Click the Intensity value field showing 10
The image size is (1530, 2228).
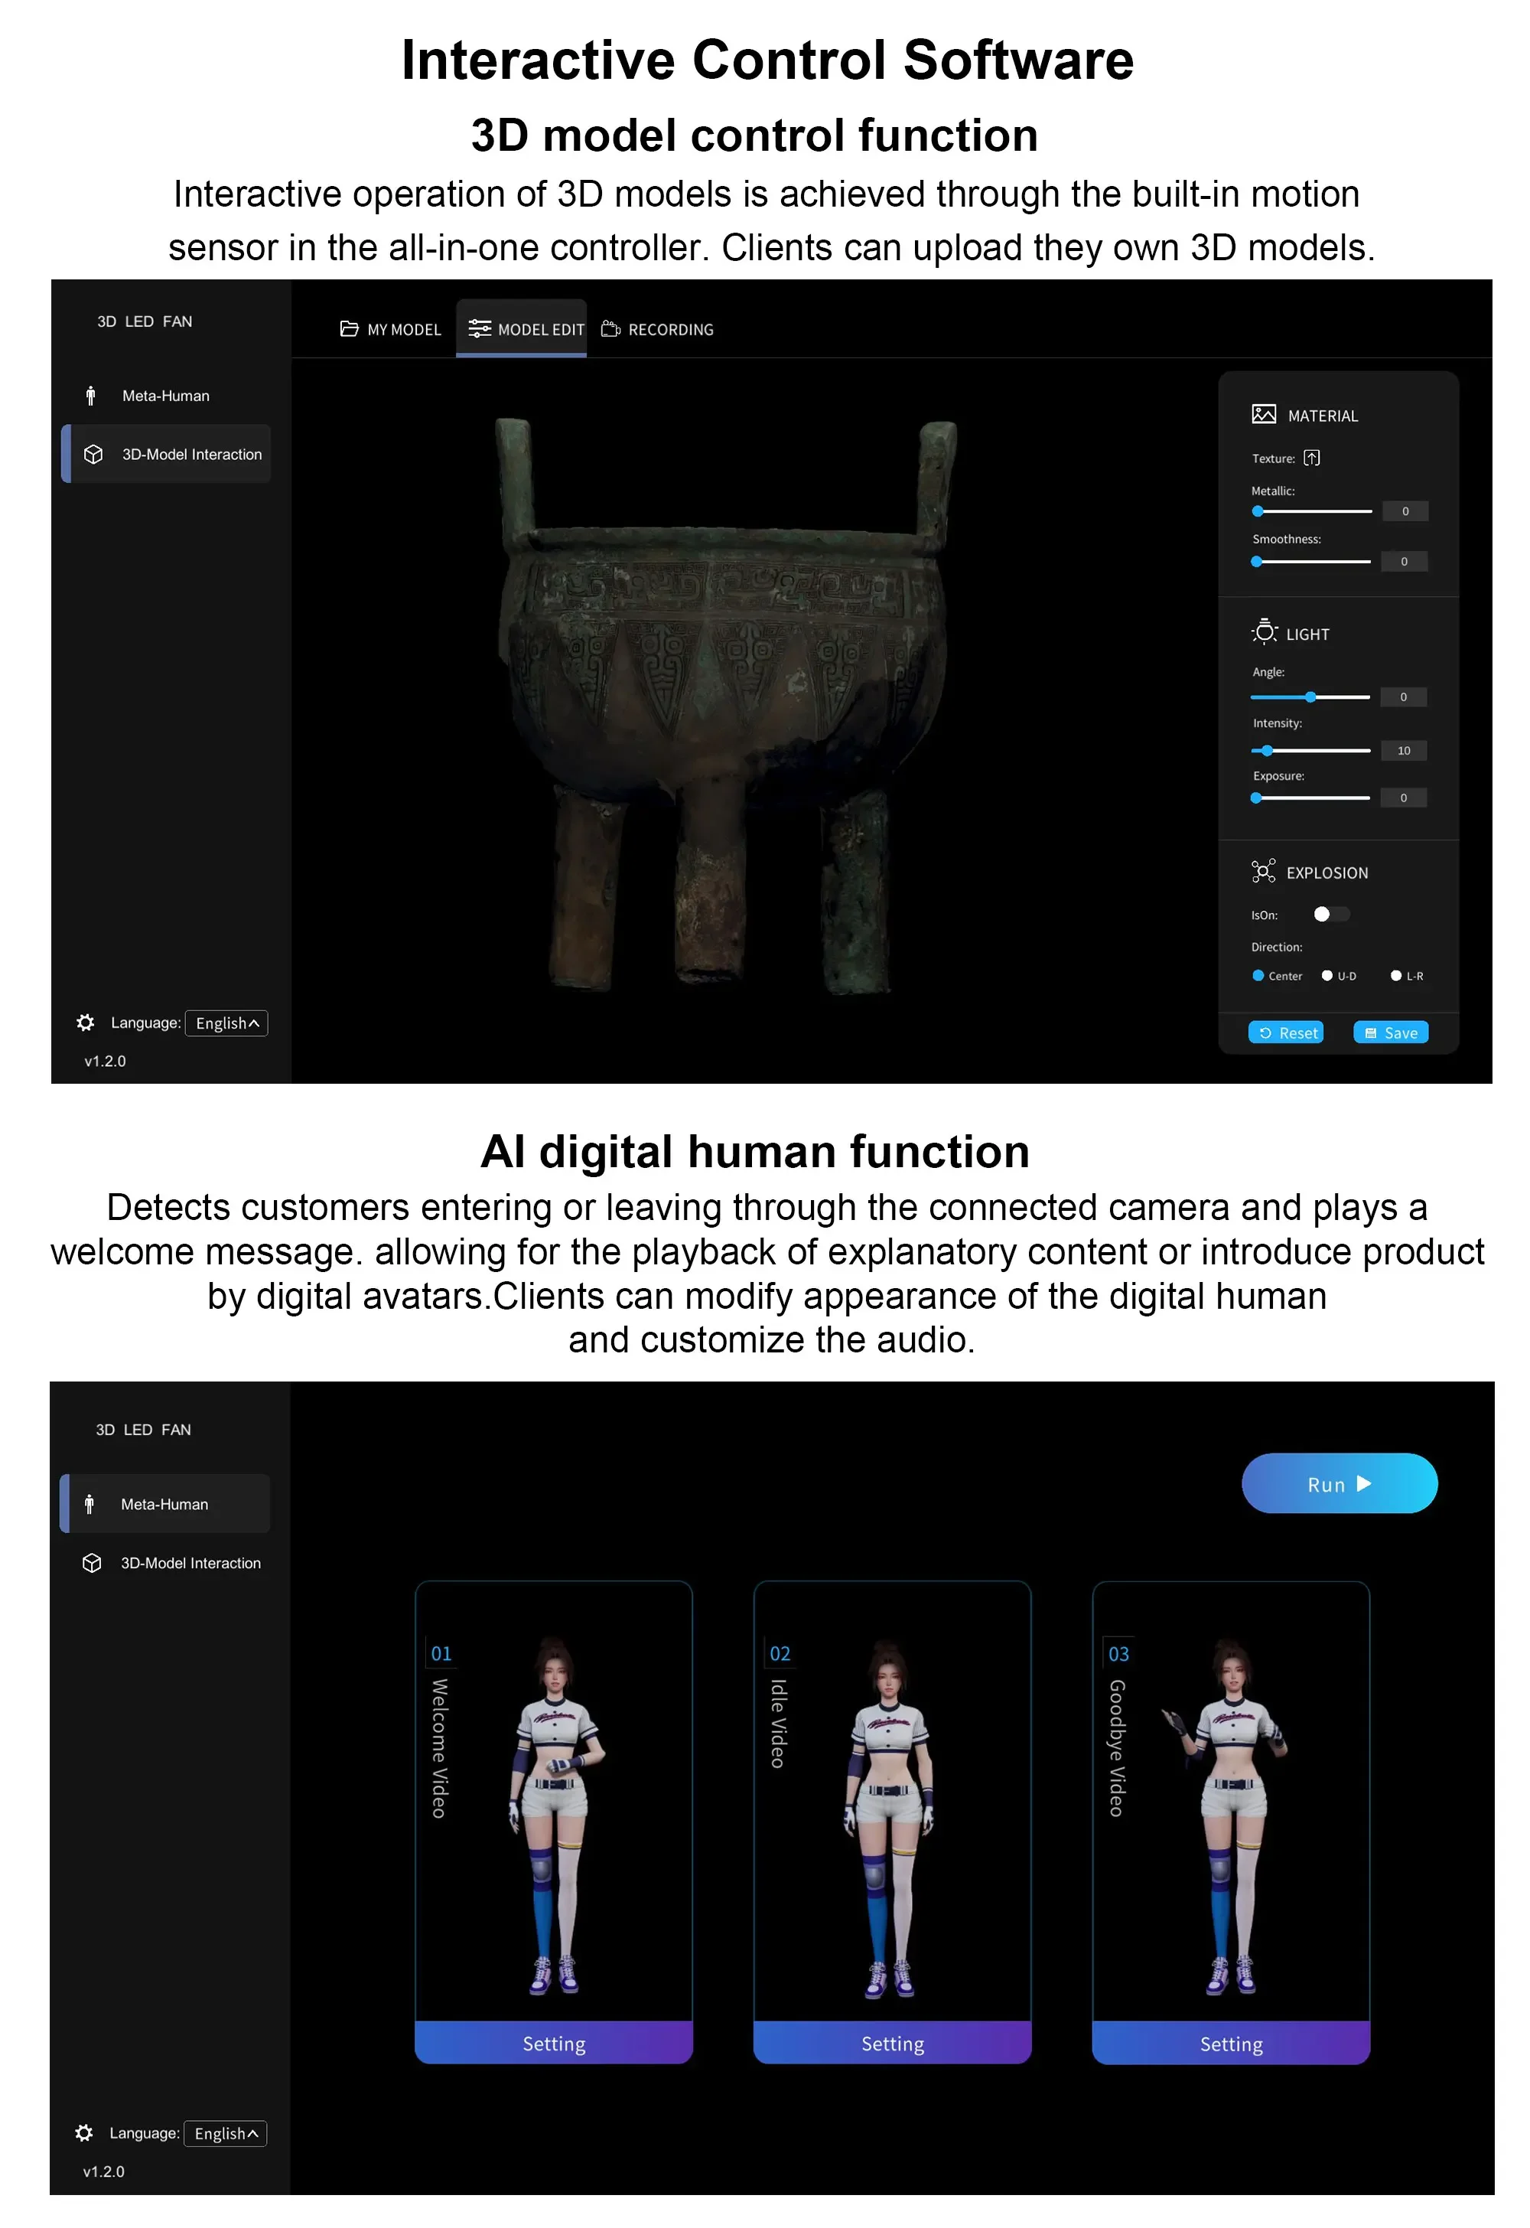coord(1404,751)
